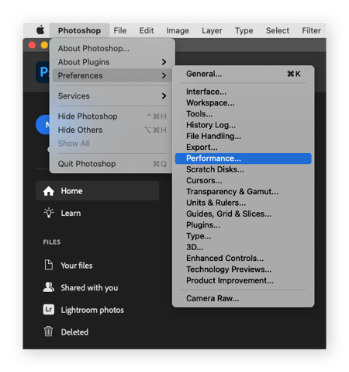Open Camera Raw... preferences
Image resolution: width=349 pixels, height=372 pixels.
coord(243,298)
